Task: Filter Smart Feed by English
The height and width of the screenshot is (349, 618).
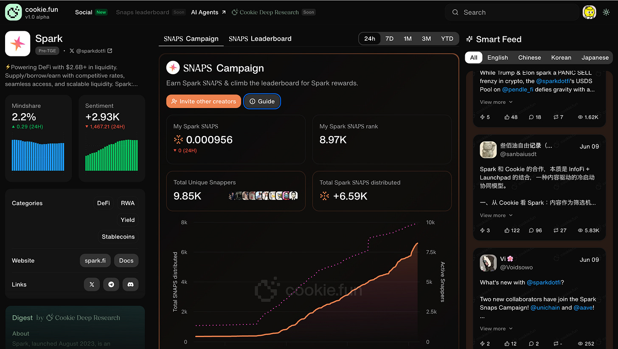Action: click(497, 58)
